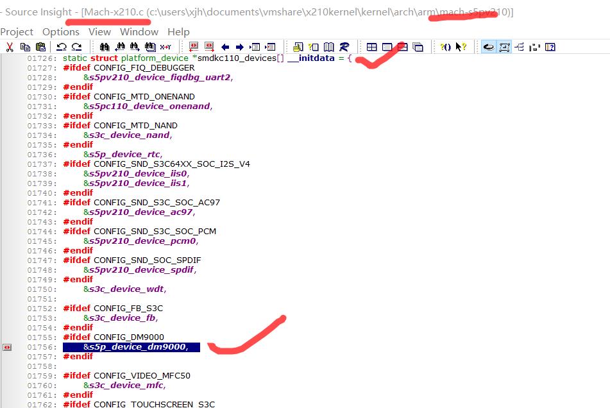This screenshot has height=408, width=610.
Task: Click CONFIG_MTD_ONENAND macro text
Action: (x=144, y=96)
